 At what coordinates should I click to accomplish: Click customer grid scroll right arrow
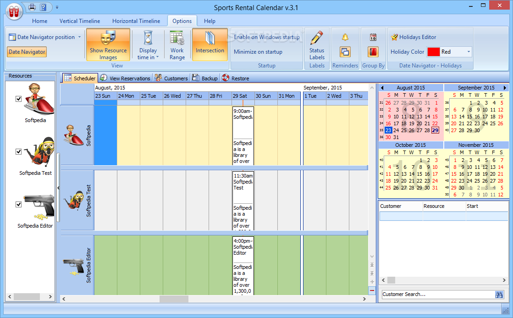coord(504,280)
